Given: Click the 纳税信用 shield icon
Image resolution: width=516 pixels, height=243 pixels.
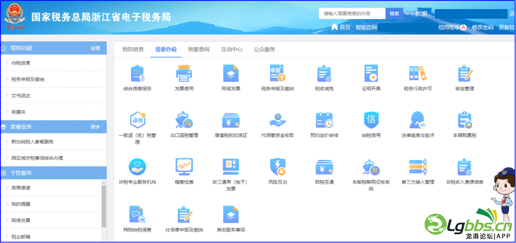Looking at the screenshot, I should (371, 120).
